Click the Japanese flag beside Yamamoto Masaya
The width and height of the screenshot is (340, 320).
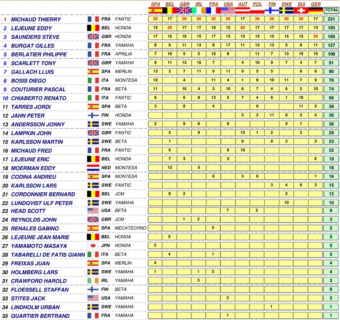[x=93, y=246]
